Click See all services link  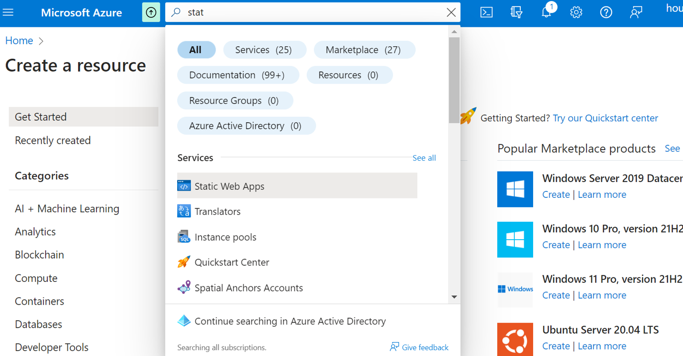[424, 158]
